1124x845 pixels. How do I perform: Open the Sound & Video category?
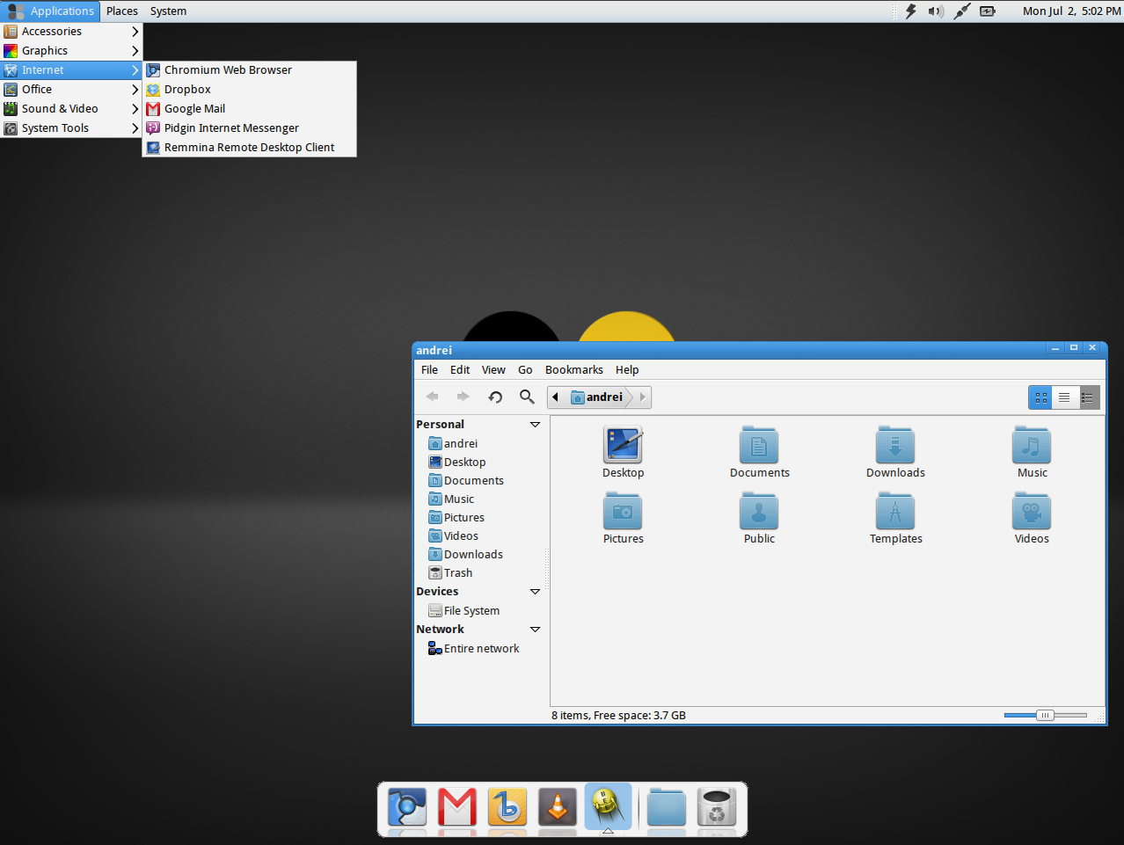click(71, 109)
